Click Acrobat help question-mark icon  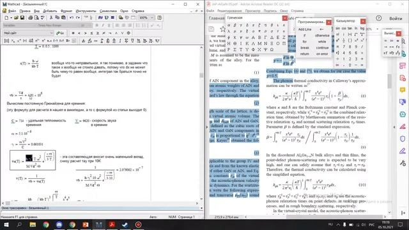point(379,19)
